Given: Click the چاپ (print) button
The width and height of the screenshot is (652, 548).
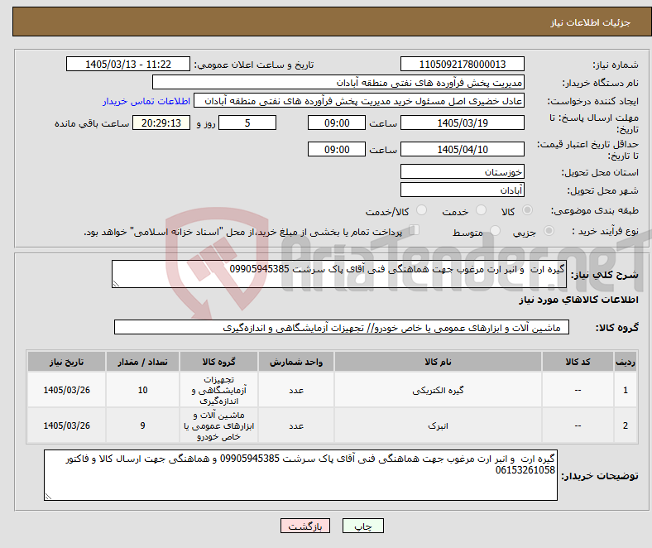Looking at the screenshot, I should tap(362, 526).
